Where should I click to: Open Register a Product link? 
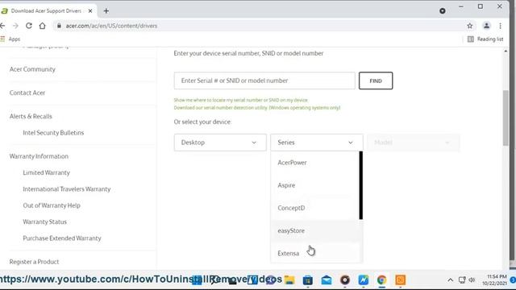coord(34,262)
